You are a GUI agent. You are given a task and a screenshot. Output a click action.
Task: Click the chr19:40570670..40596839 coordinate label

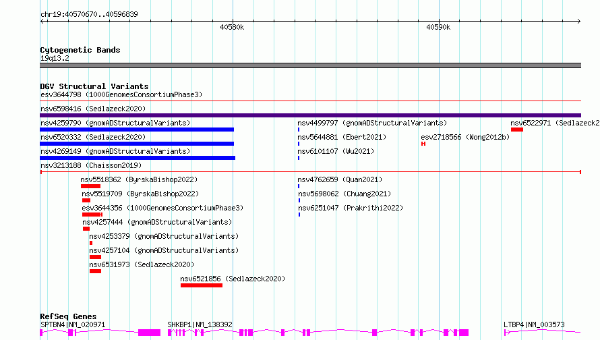click(x=89, y=14)
